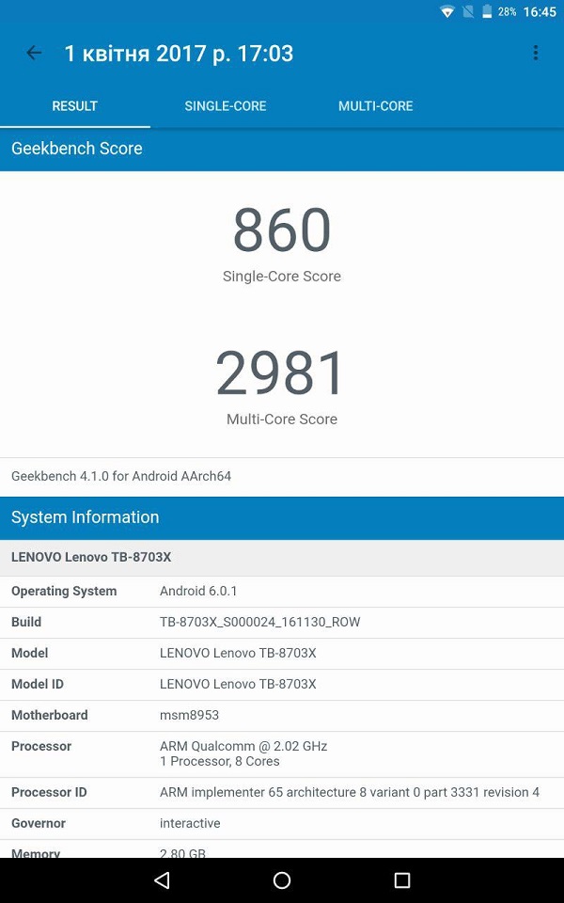Tap the back arrow in the header
Screen dimensions: 564x903
pos(34,53)
